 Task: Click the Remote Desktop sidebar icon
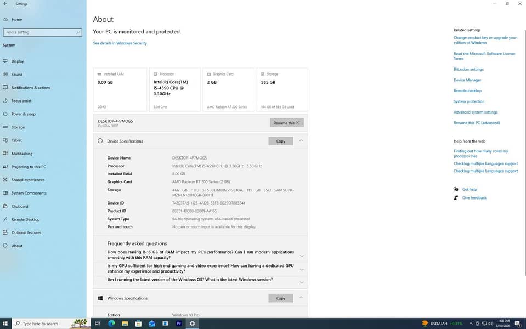tap(5, 219)
